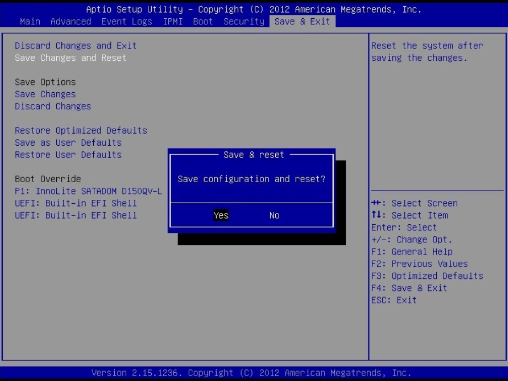Image resolution: width=508 pixels, height=381 pixels.
Task: Click the F3: Optimized Defaults legend entry
Action: coord(427,276)
